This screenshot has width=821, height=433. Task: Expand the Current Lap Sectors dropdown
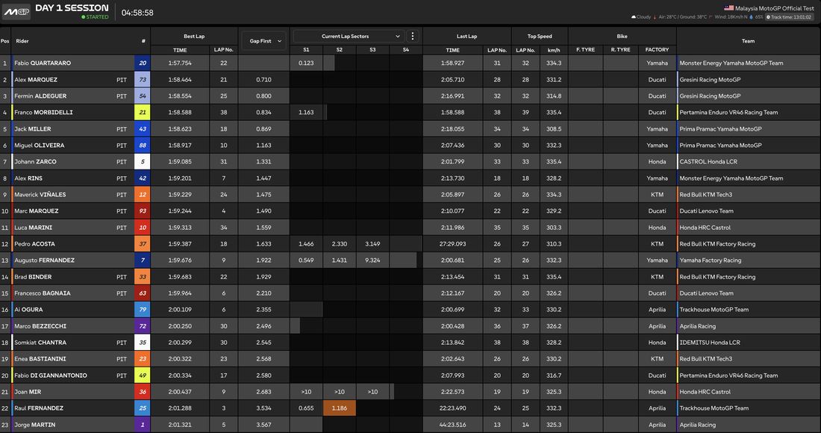[349, 36]
